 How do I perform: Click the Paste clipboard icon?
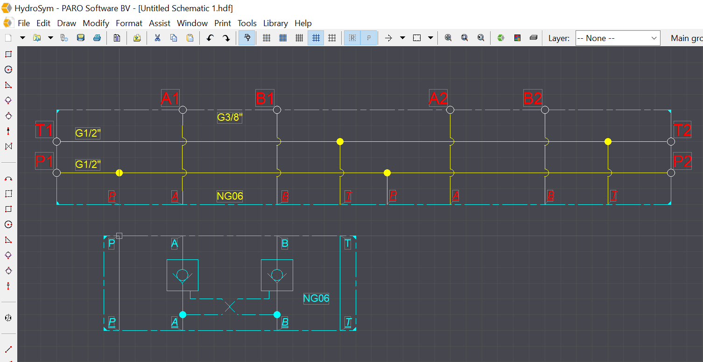coord(190,38)
